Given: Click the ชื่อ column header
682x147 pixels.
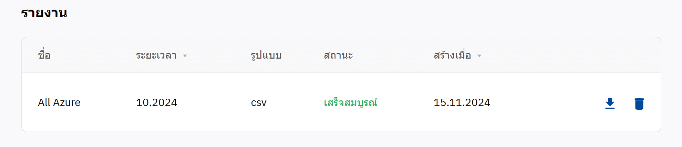Looking at the screenshot, I should (44, 55).
